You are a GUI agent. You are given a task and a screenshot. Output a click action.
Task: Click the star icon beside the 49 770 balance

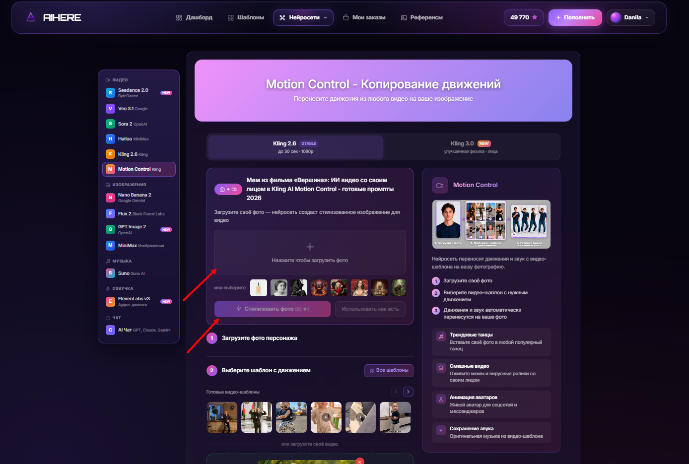pyautogui.click(x=535, y=17)
